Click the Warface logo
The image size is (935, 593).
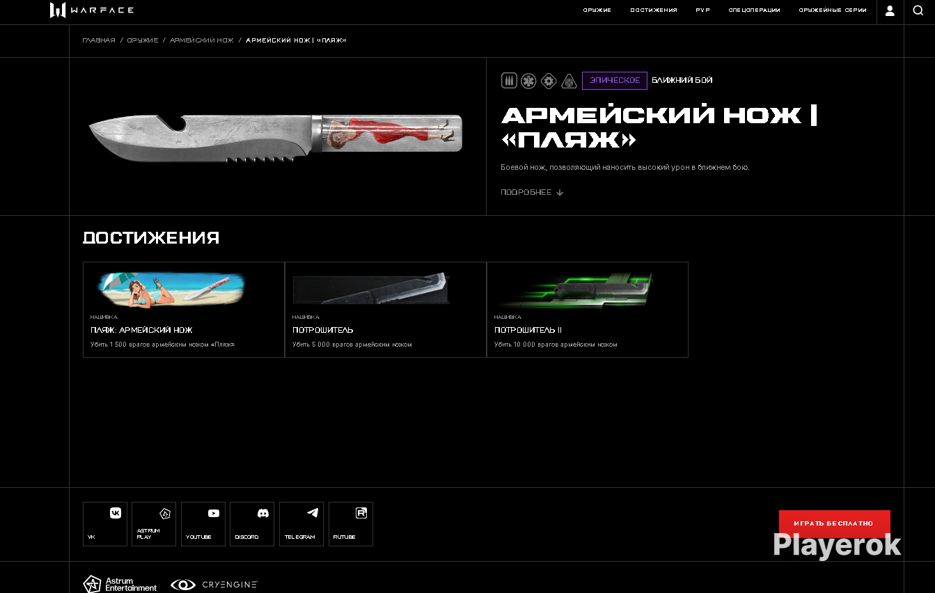(92, 10)
